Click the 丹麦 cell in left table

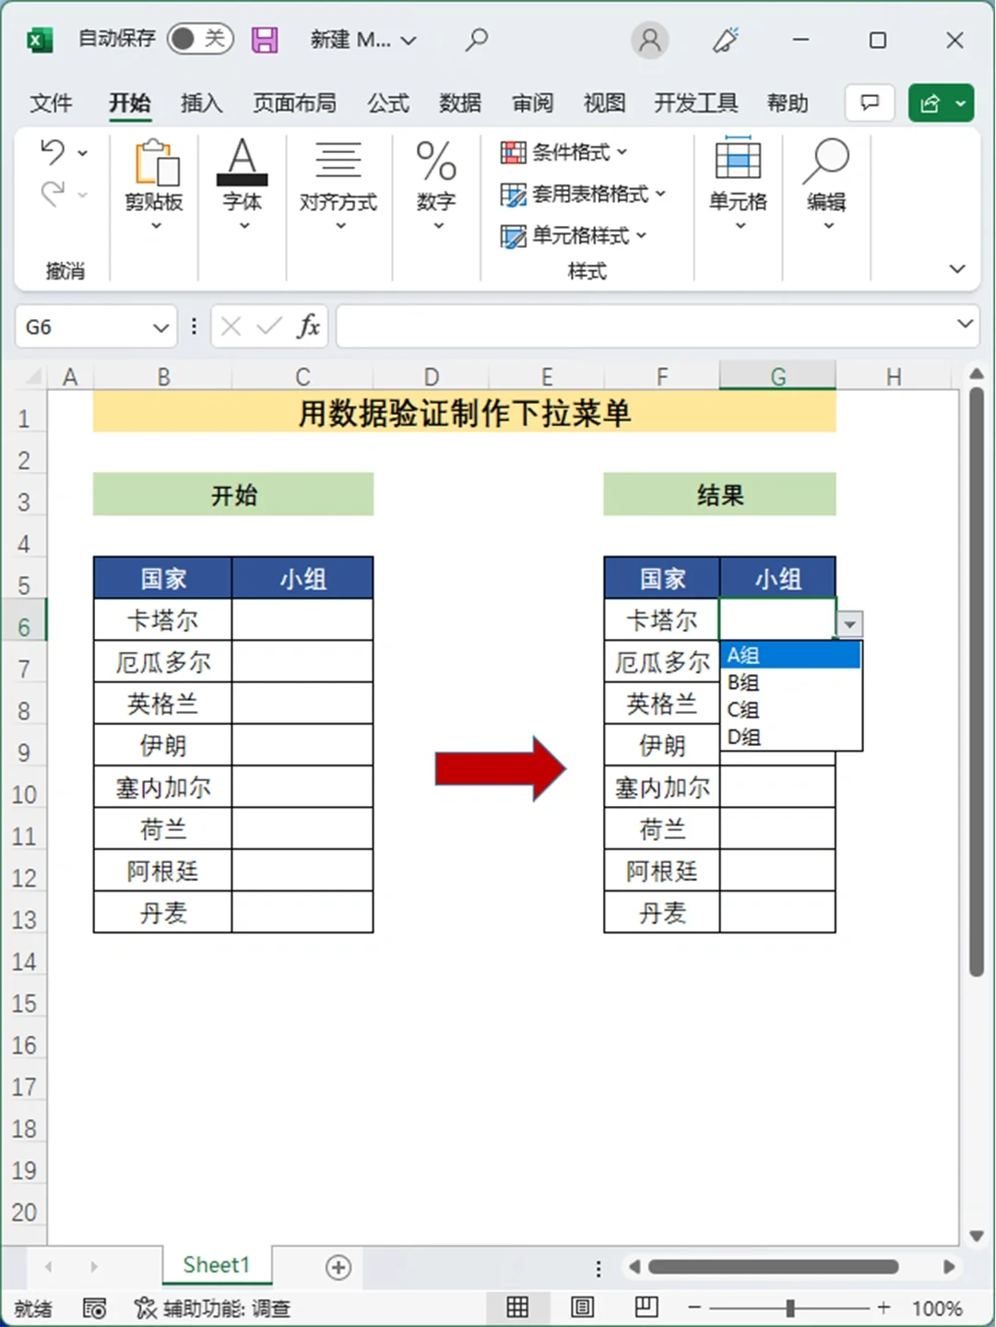click(163, 913)
